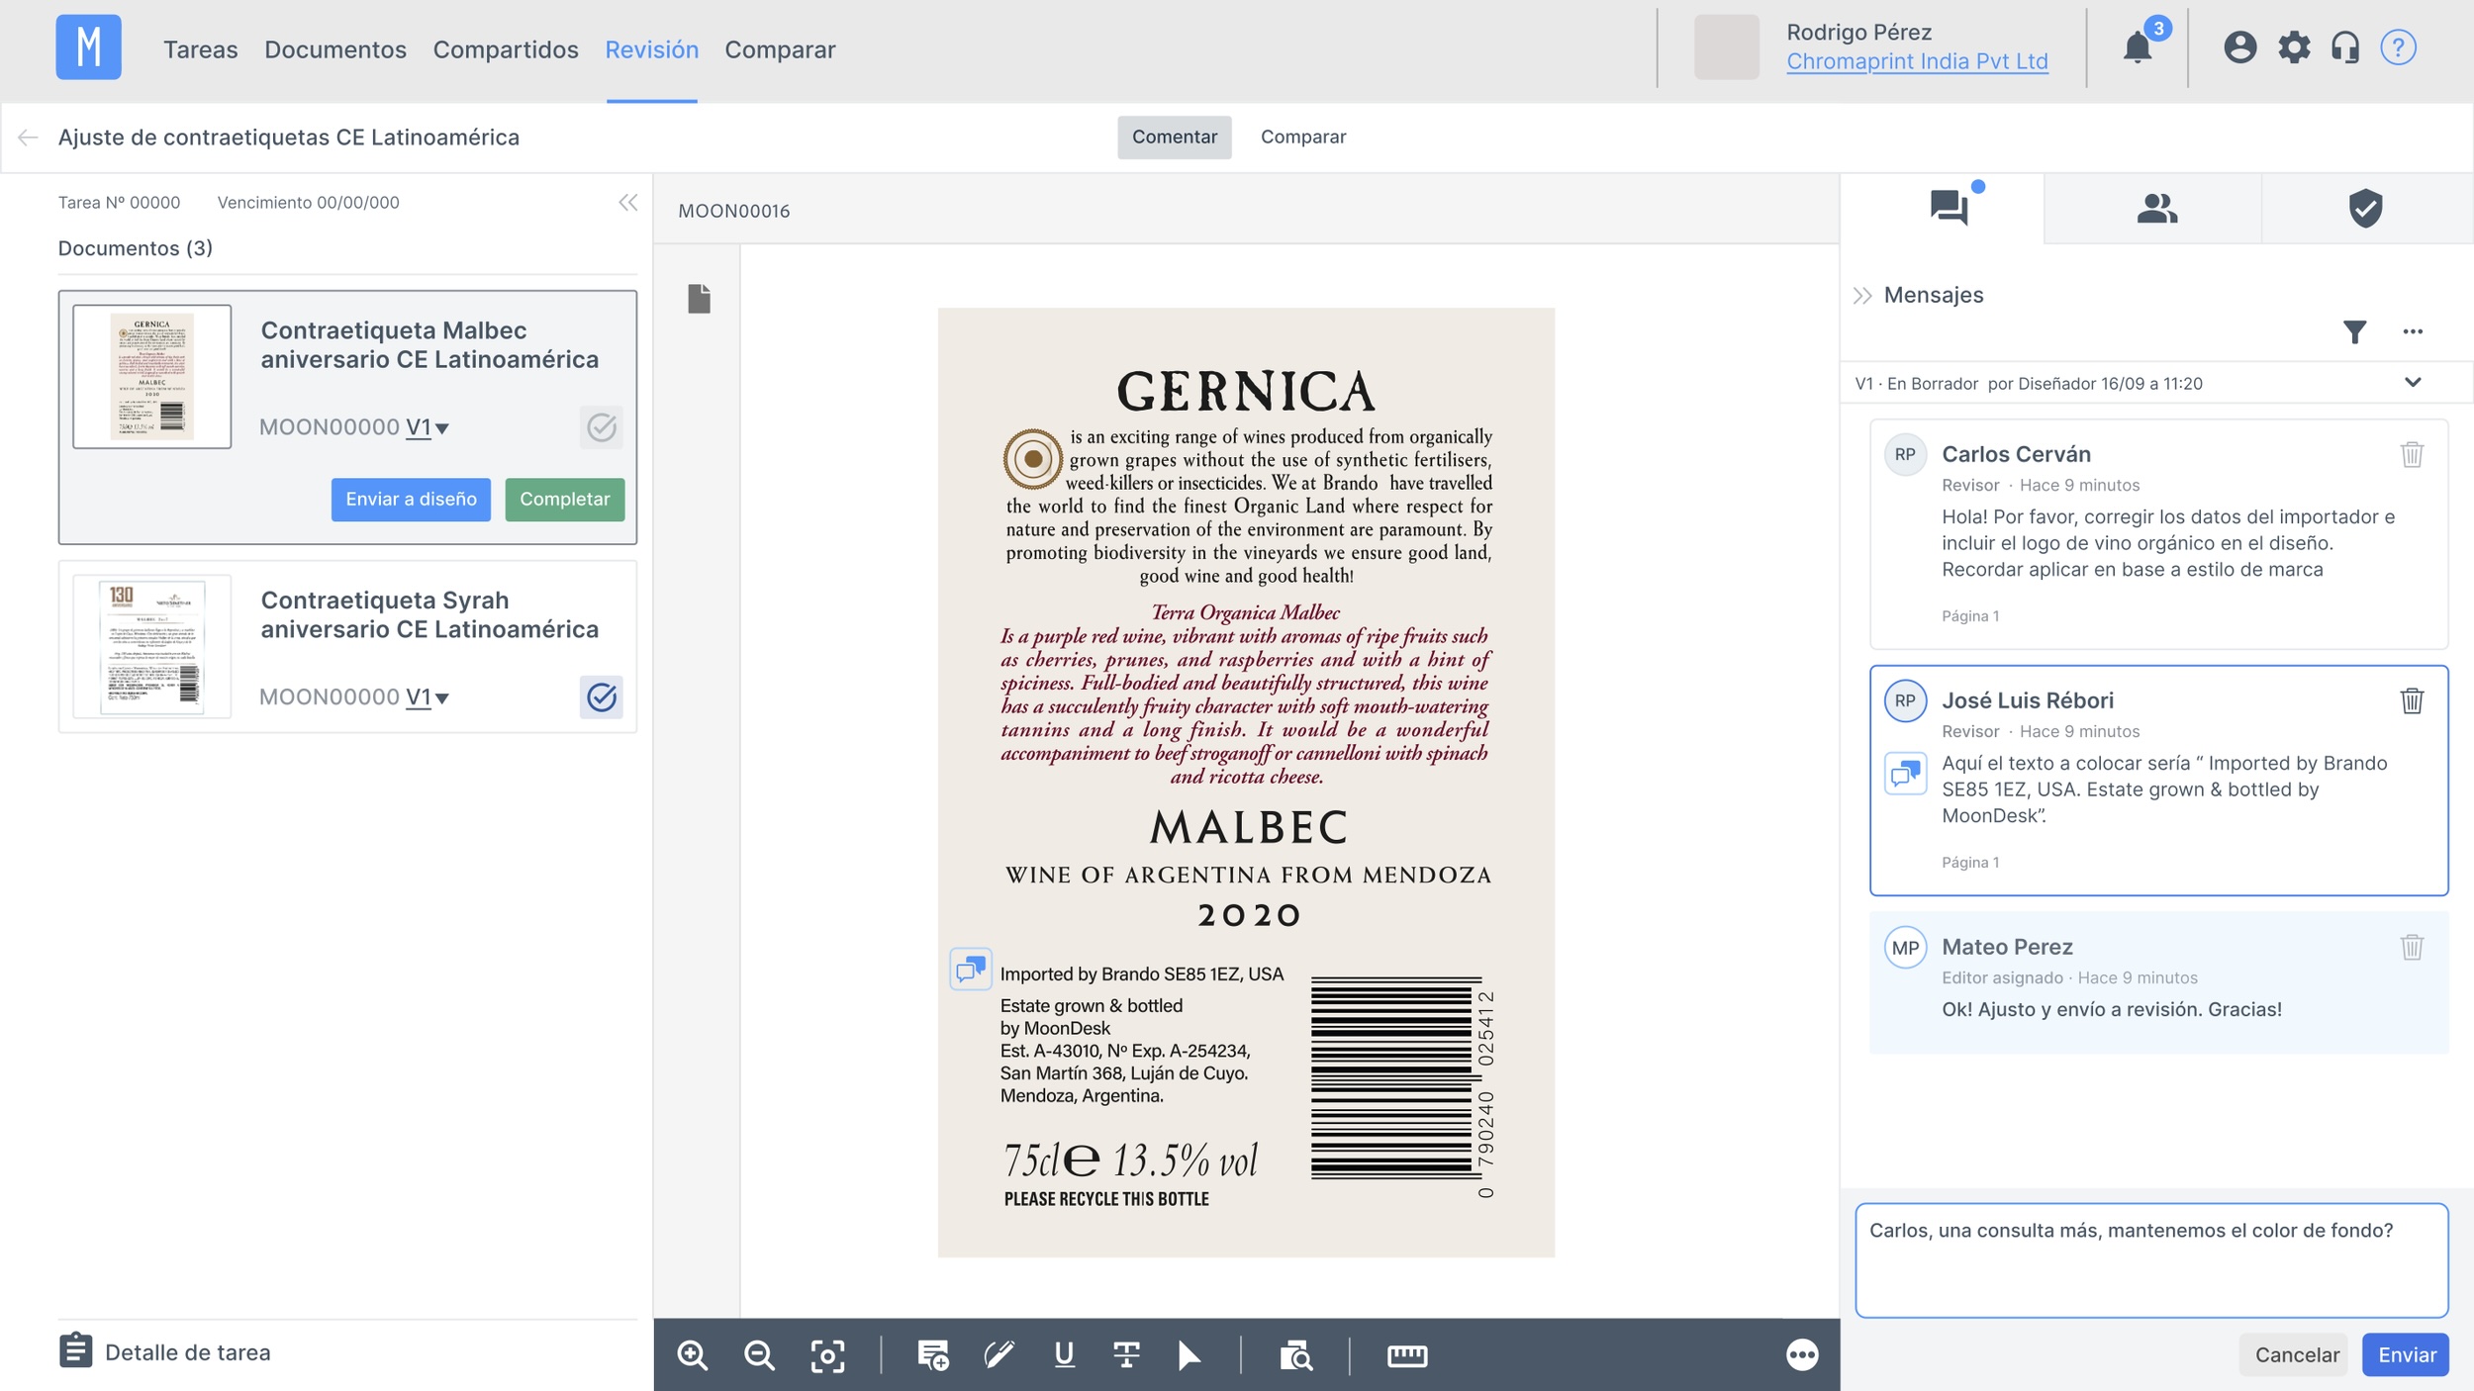2474x1391 pixels.
Task: Click annotation icon in José Luis Rébori's message
Action: click(x=1905, y=774)
